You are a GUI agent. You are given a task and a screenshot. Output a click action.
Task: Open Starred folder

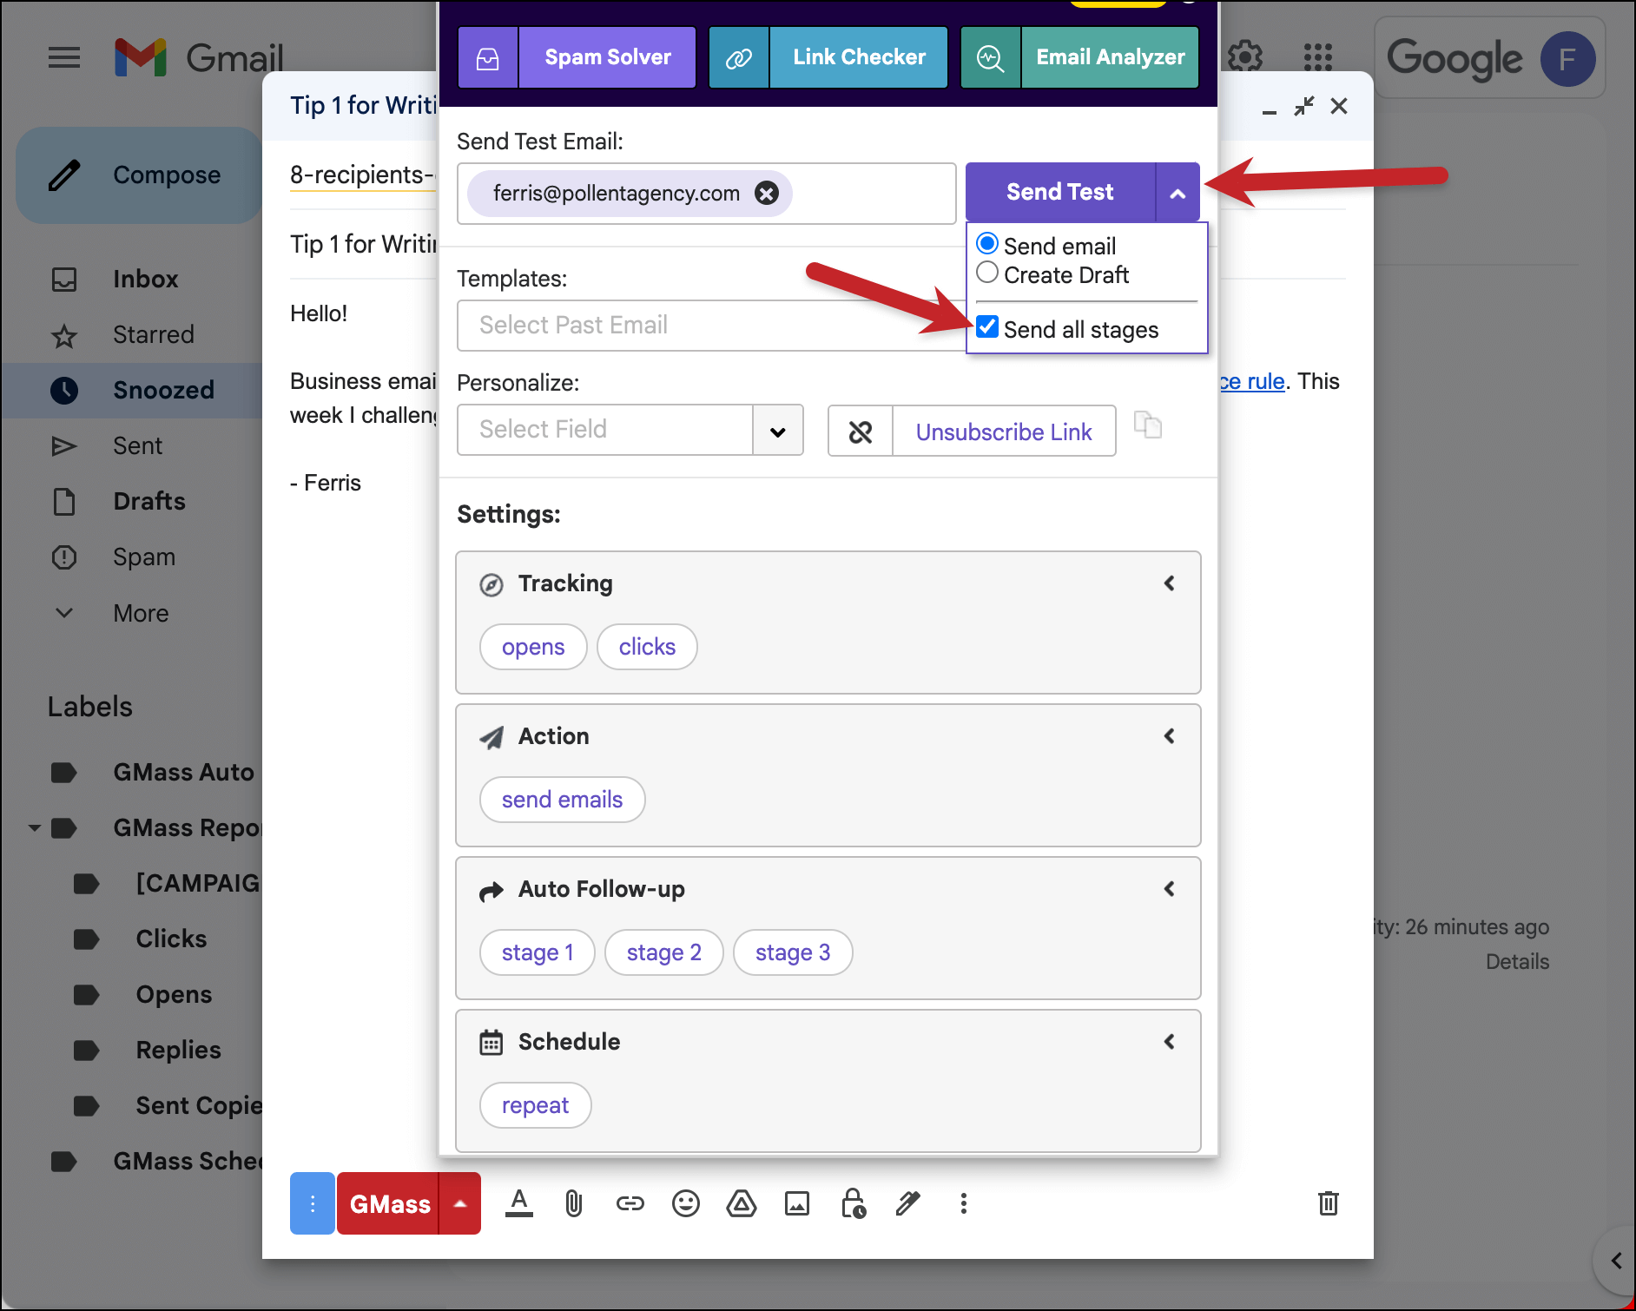pos(153,335)
